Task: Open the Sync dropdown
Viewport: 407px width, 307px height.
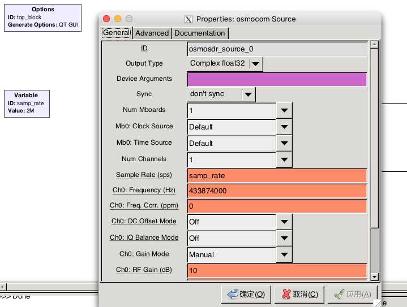Action: tap(221, 94)
